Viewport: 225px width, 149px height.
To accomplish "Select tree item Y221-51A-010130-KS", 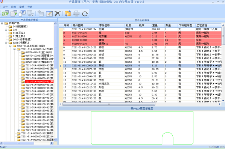I will (40, 104).
